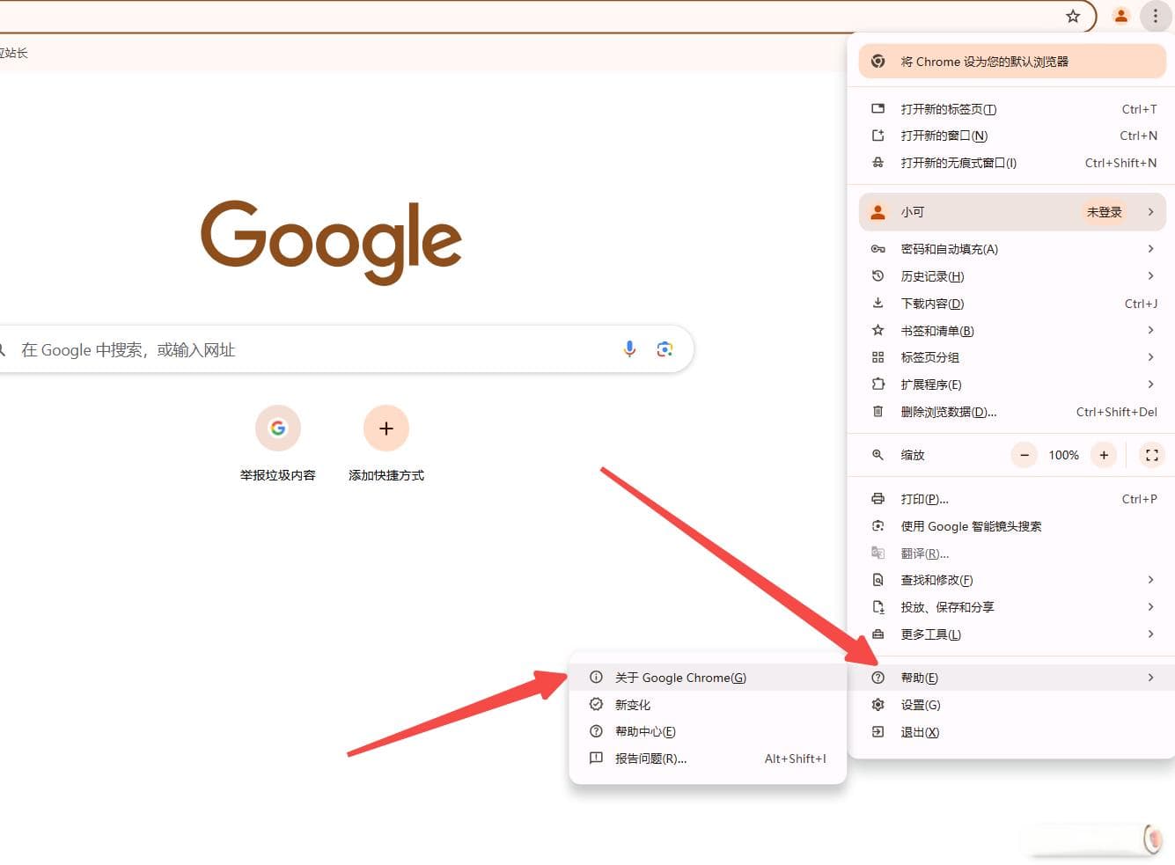Image resolution: width=1175 pixels, height=865 pixels.
Task: Click the 100% zoom level value
Action: 1063,455
